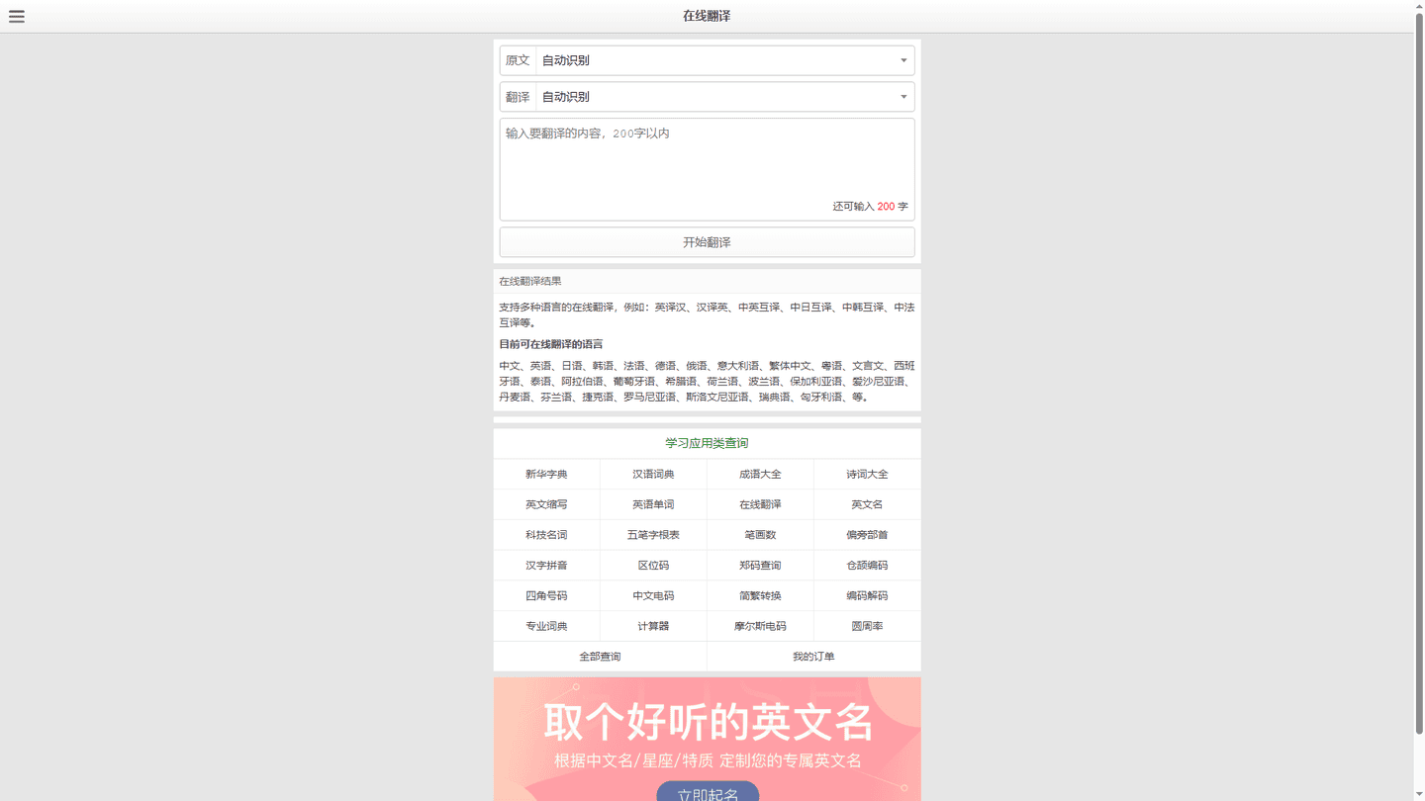
Task: Click the 立即起名 banner button
Action: click(x=708, y=791)
